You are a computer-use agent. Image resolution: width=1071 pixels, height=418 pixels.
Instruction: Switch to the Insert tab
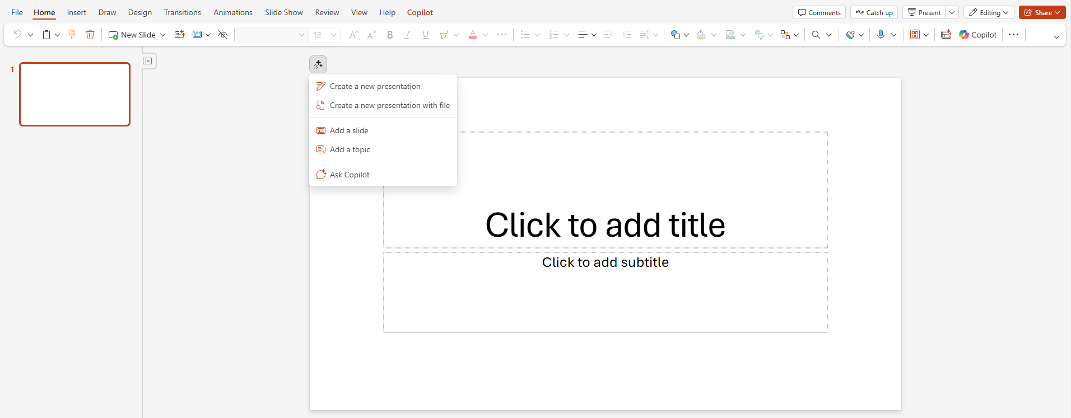77,12
